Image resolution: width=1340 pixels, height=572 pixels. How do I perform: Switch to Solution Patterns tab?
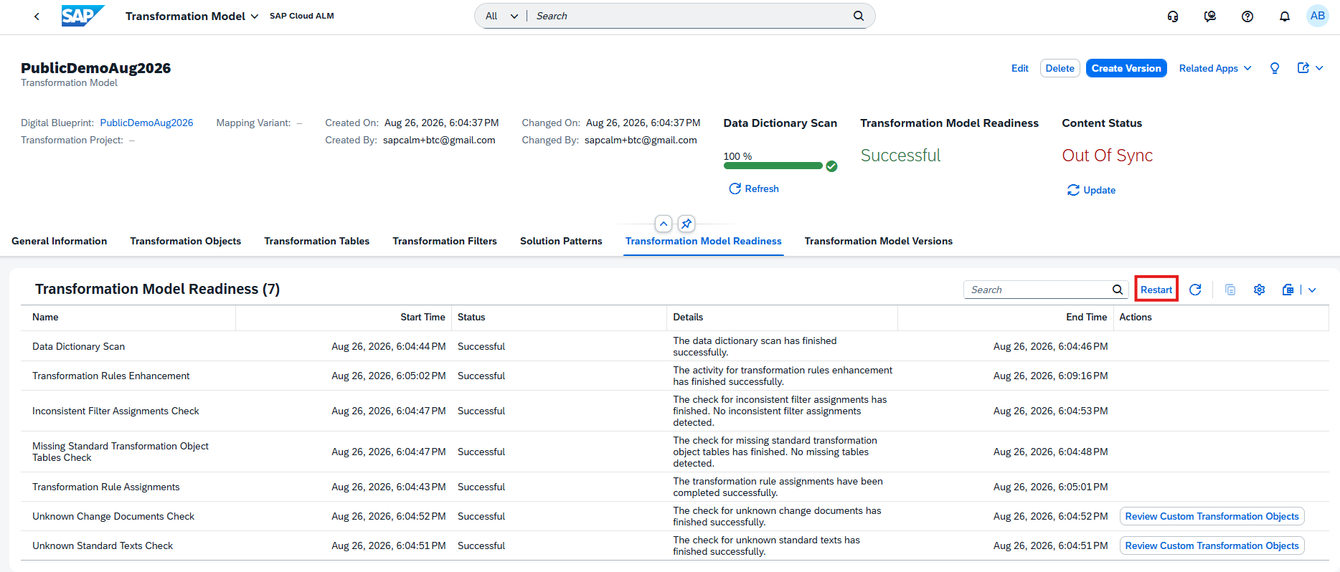[x=561, y=241]
